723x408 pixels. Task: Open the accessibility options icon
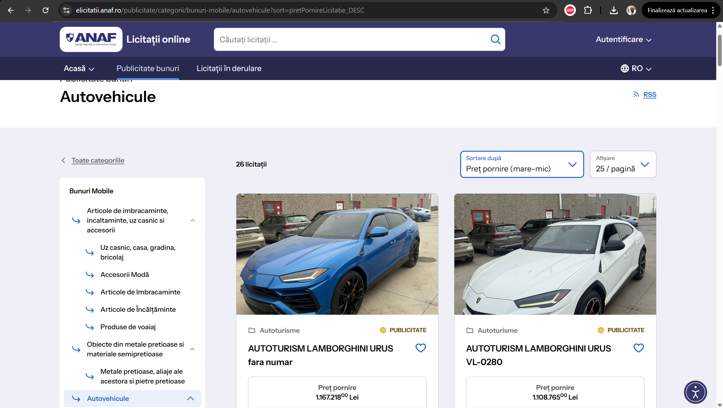(695, 392)
